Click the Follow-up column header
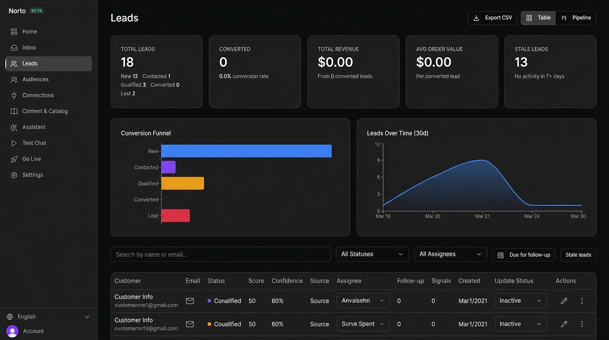 pos(411,281)
